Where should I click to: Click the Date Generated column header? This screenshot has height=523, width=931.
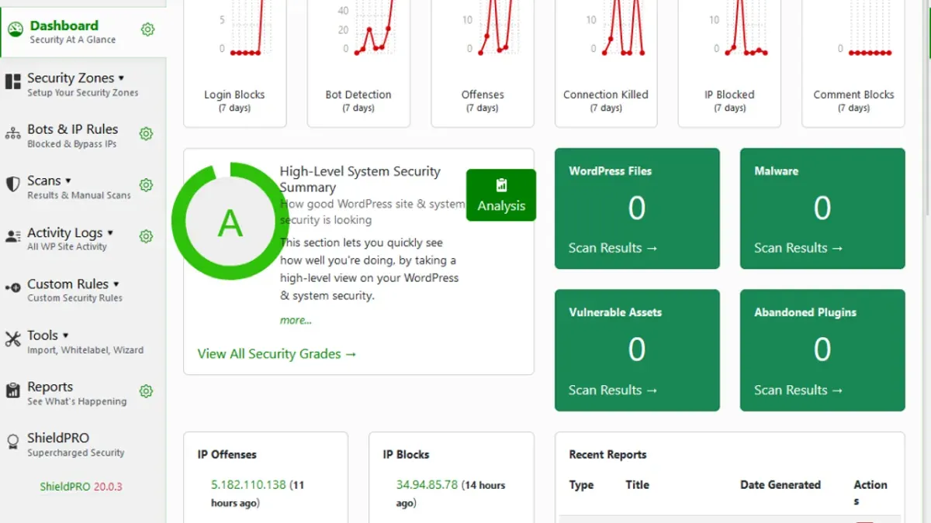[780, 485]
